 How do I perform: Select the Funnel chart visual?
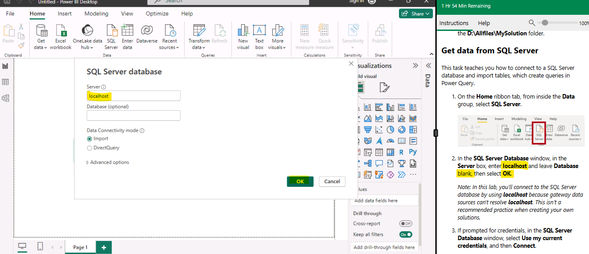[368, 129]
